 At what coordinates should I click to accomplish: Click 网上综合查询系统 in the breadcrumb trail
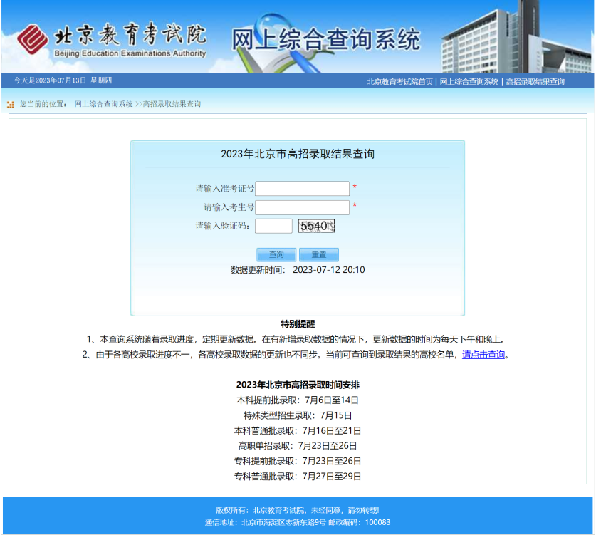(103, 103)
